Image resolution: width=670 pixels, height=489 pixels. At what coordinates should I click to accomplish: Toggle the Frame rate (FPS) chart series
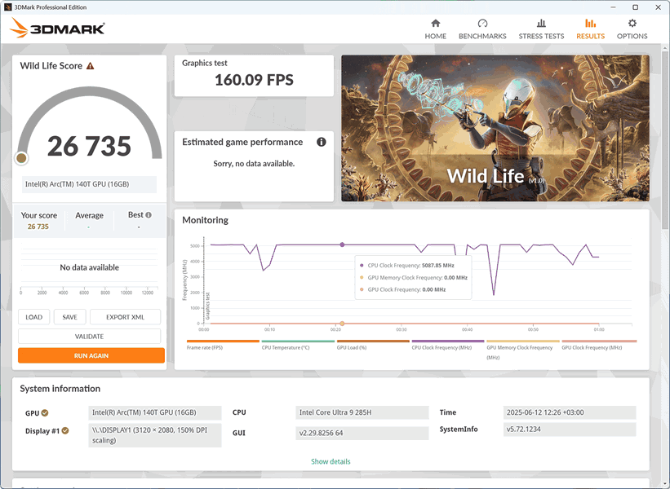point(223,346)
